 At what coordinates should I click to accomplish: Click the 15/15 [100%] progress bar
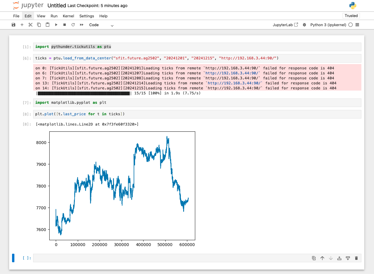[x=118, y=93]
